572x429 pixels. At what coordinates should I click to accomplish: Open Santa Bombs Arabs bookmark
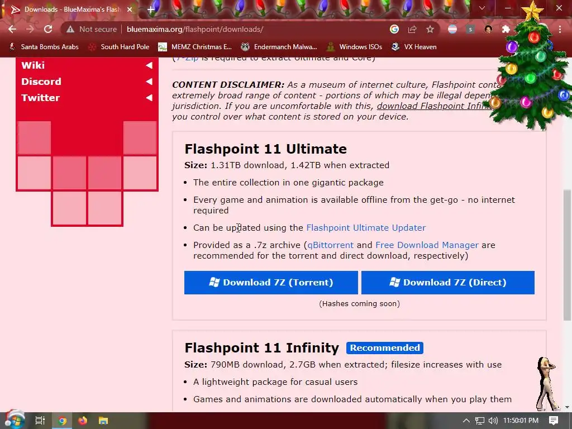click(44, 47)
